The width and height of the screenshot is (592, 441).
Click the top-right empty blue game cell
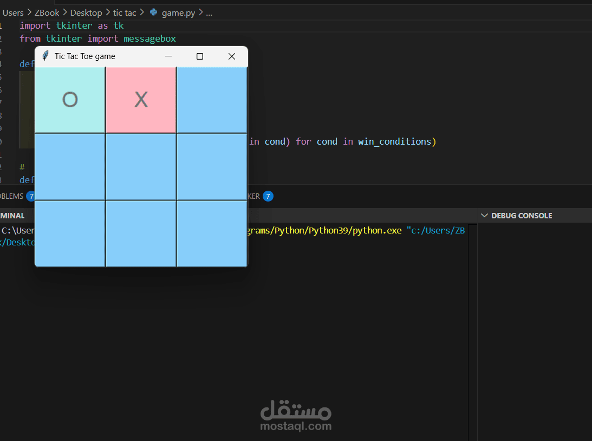[x=212, y=100]
